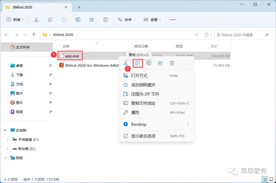Open recent locations dropdown chevron
Image resolution: width=276 pixels, height=183 pixels.
26,35
